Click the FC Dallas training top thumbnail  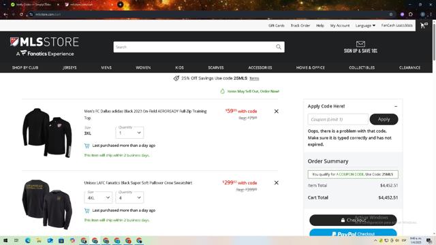point(47,133)
